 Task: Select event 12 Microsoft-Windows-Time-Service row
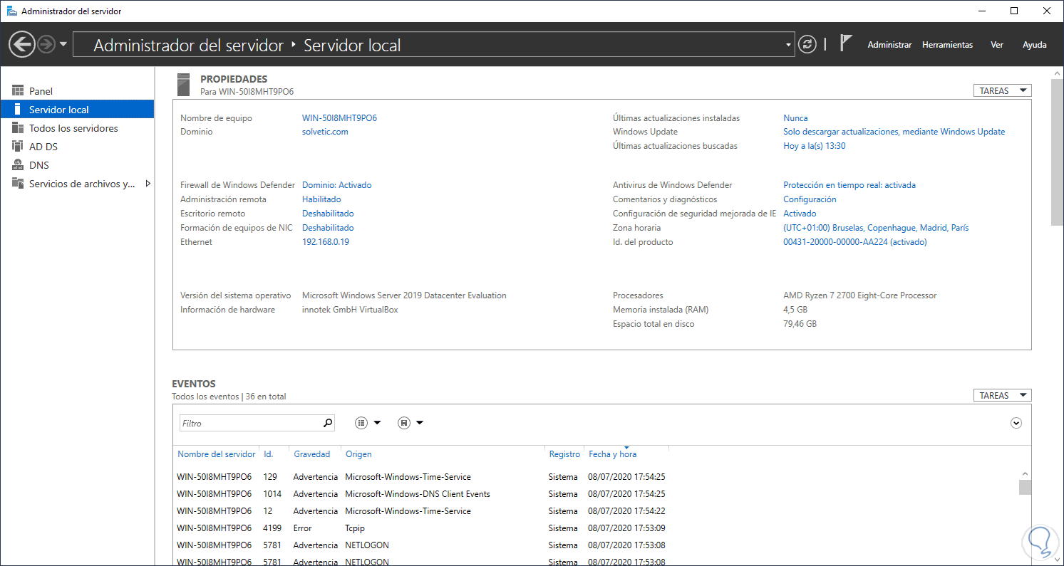pyautogui.click(x=421, y=511)
